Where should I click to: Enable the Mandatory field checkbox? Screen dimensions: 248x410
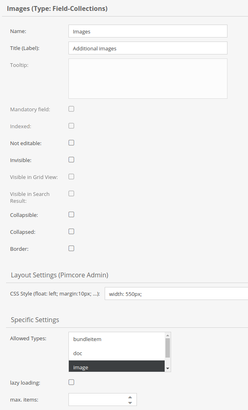(71, 109)
